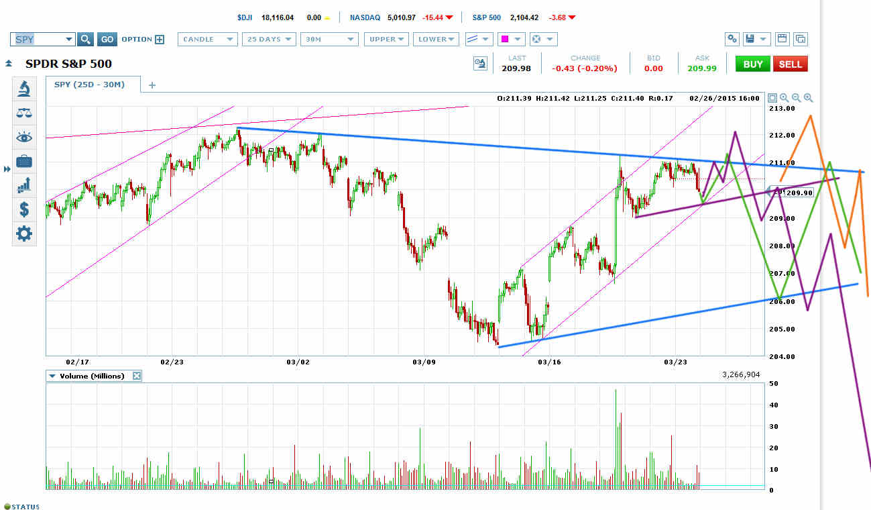Select the chart statistics icon in sidebar
Screen dimensions: 871x510
click(24, 185)
